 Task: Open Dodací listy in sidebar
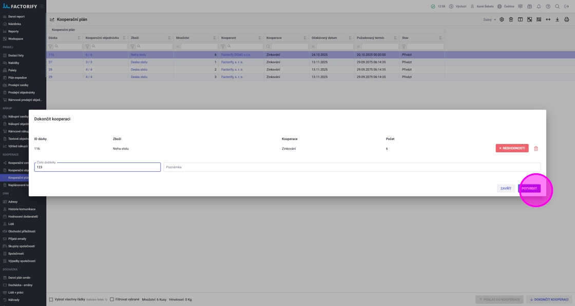[x=16, y=55]
